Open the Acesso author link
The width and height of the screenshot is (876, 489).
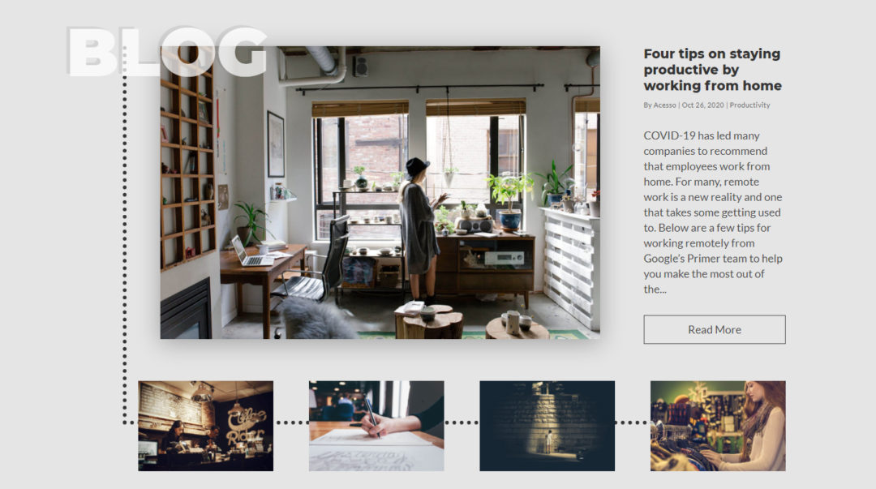point(664,105)
